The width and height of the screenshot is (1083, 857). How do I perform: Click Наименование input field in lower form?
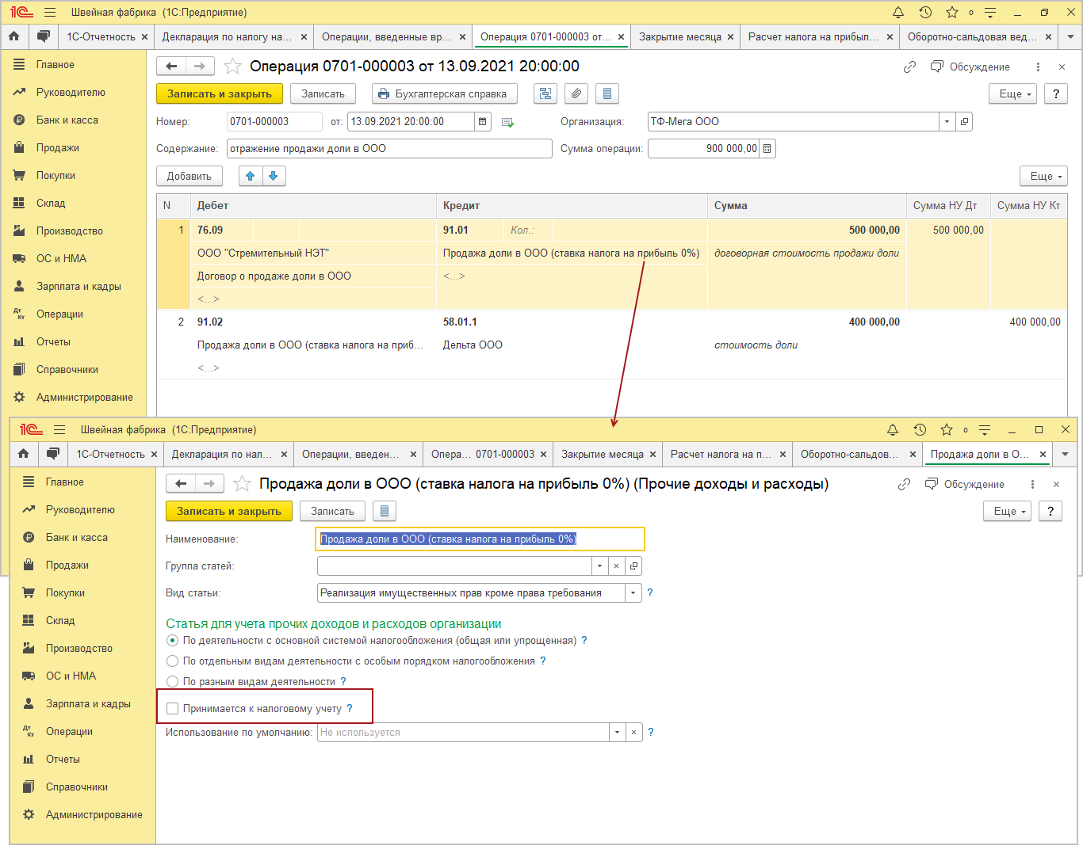click(480, 539)
